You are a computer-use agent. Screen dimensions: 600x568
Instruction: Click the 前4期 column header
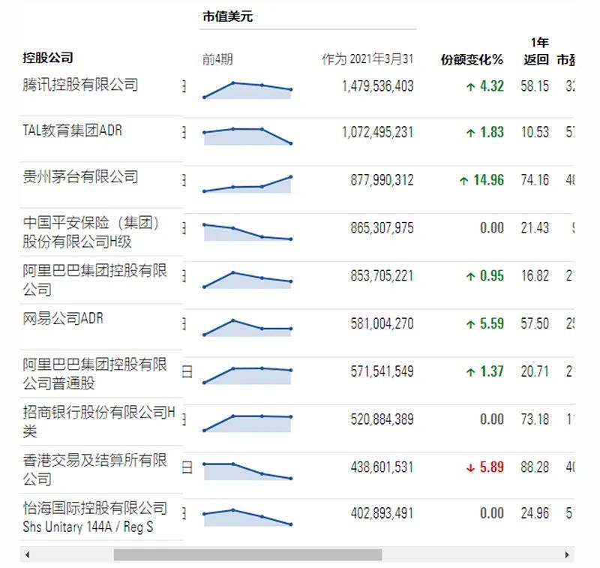[x=217, y=59]
